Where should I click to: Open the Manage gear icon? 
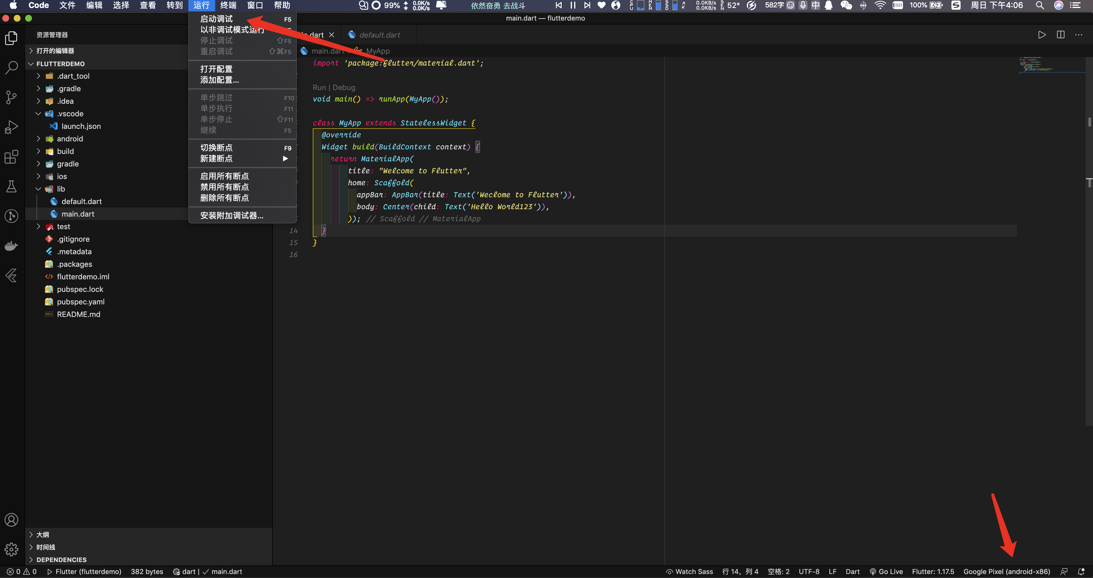tap(11, 549)
